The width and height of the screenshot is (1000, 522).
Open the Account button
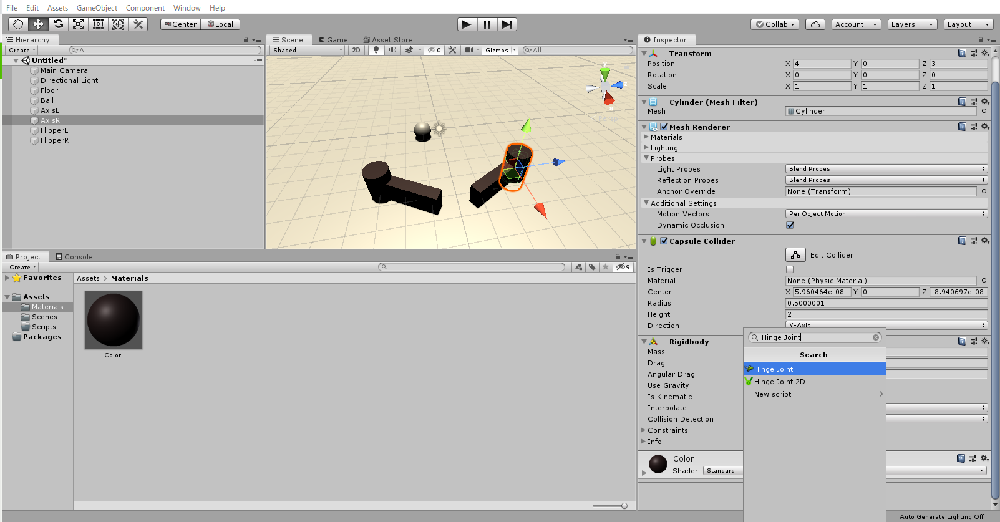click(856, 24)
